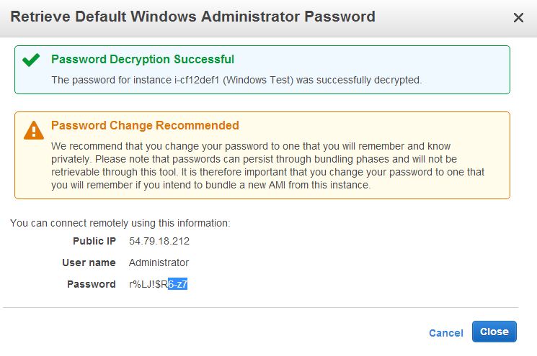The image size is (537, 356).
Task: Click the dialog title Retrieve Default Windows Administrator Password
Action: coord(192,17)
